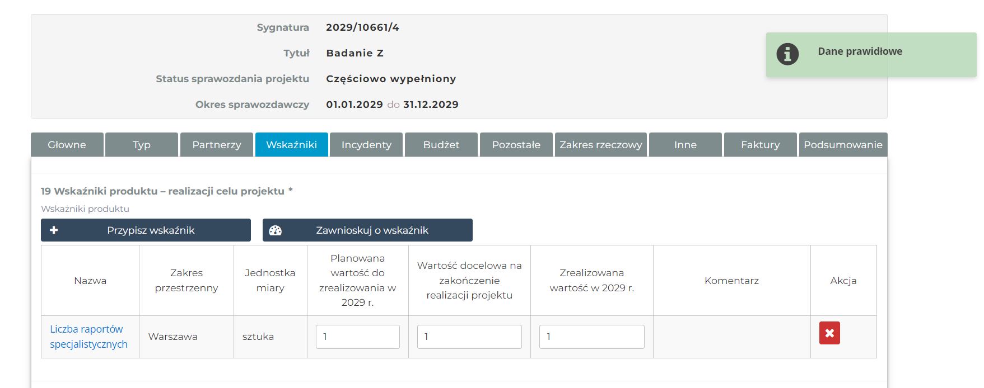984x388 pixels.
Task: Go to the Partnerzy tab
Action: pos(217,145)
